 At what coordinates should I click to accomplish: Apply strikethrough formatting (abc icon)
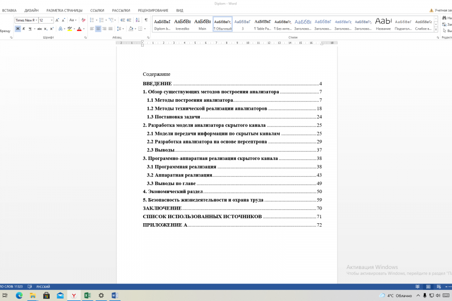tap(40, 29)
